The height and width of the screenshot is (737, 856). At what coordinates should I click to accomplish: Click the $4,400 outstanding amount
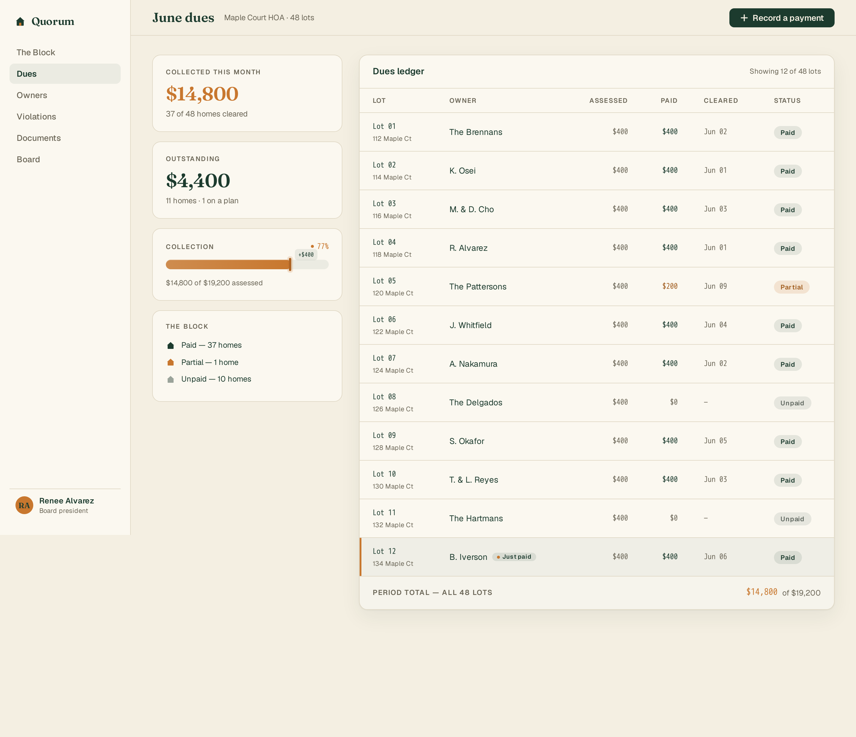(198, 180)
